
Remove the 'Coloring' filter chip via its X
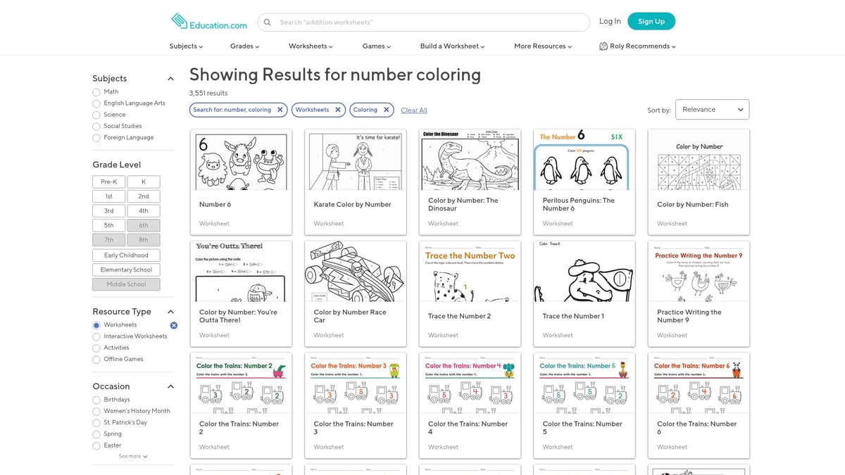click(x=384, y=110)
